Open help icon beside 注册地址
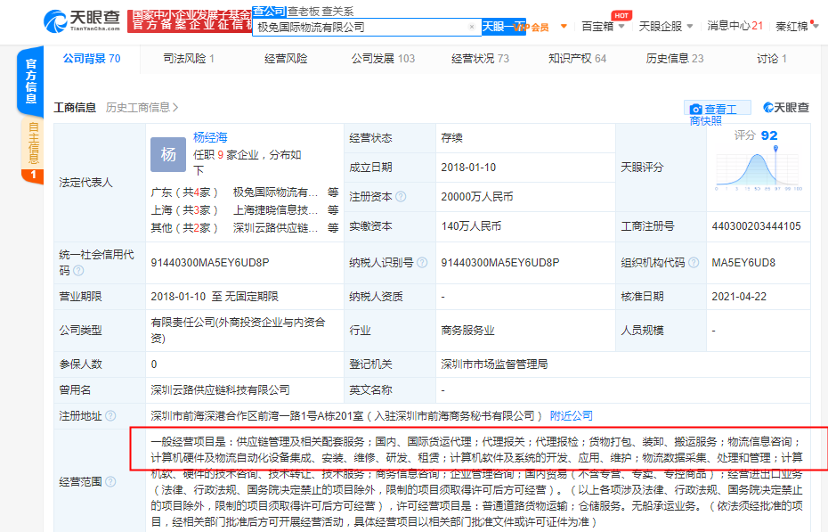 point(110,416)
